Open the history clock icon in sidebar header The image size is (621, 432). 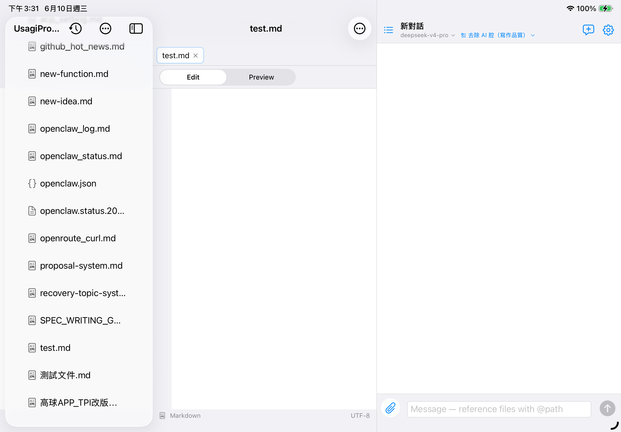point(76,28)
